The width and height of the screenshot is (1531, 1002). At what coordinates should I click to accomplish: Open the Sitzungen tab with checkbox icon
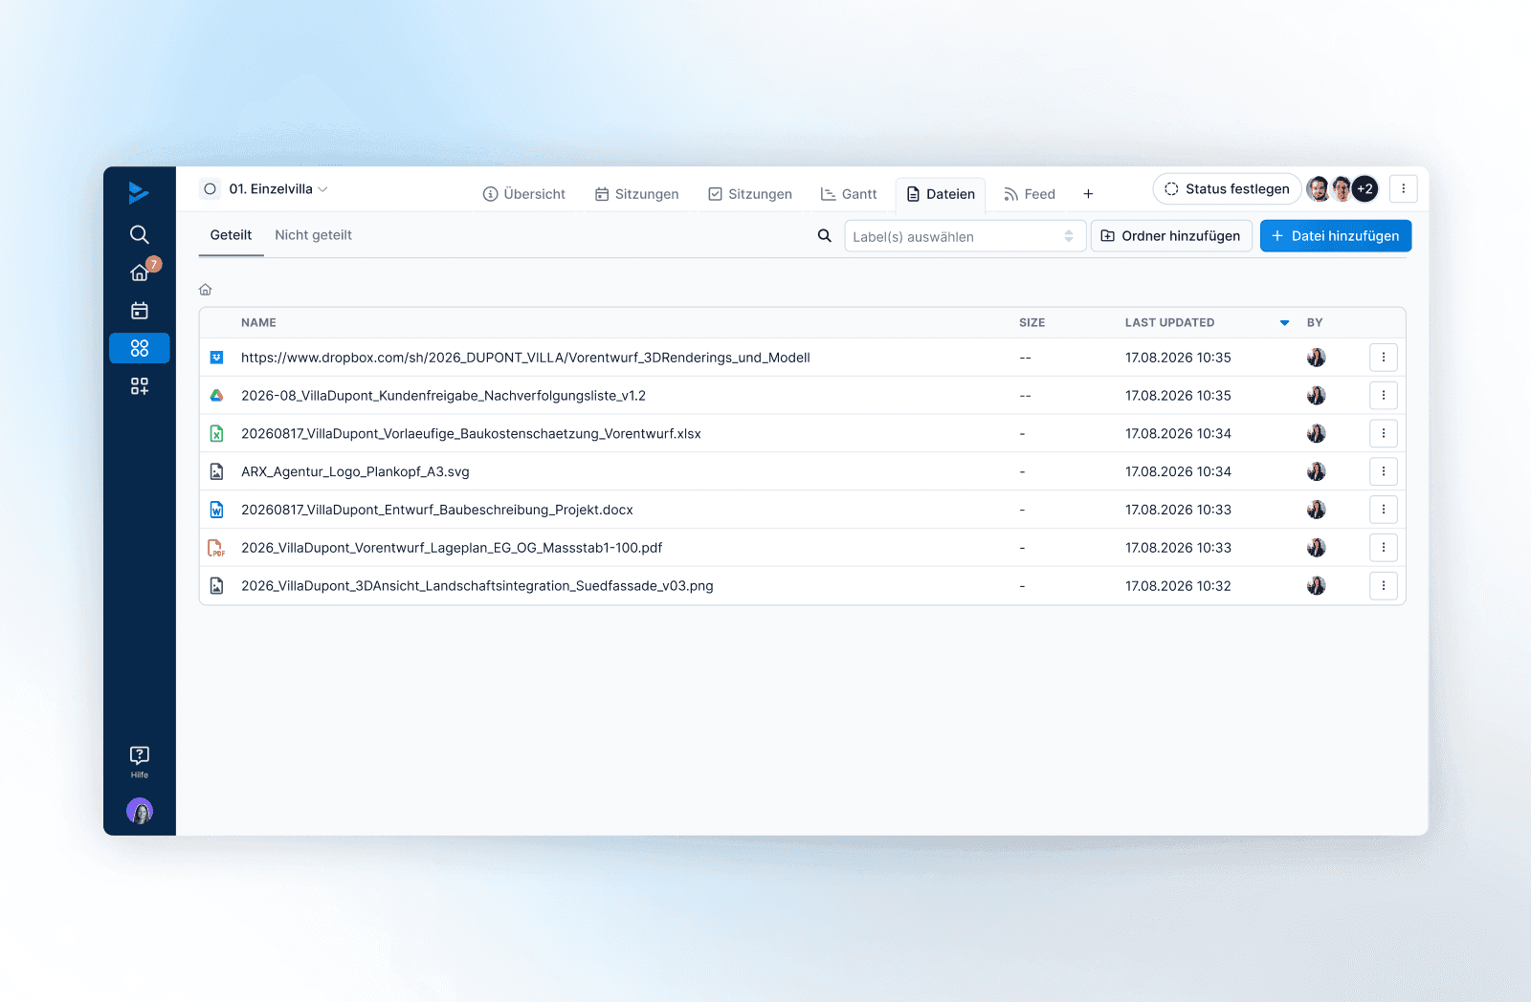750,194
